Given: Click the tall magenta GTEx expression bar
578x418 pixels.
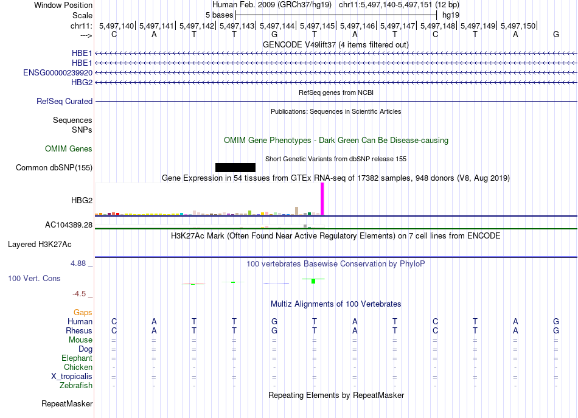Looking at the screenshot, I should click(322, 199).
